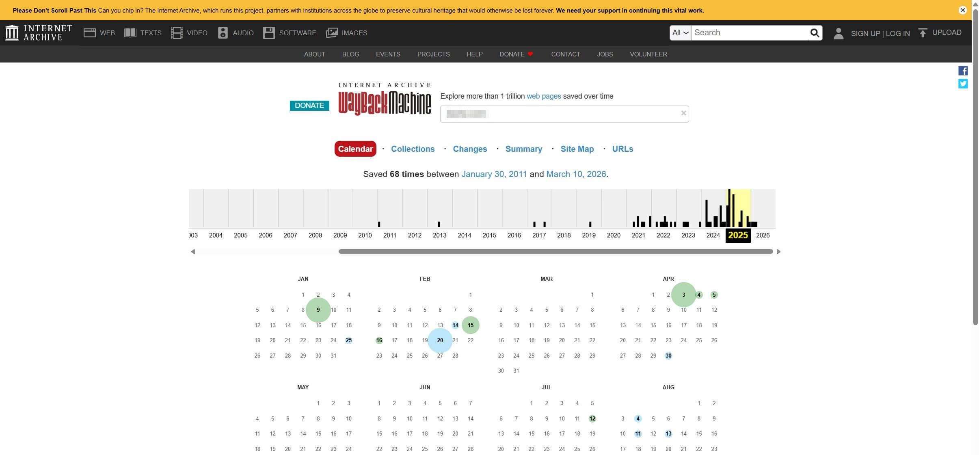Click the red heart beside Donate
Screen dimensions: 979x455
coord(530,54)
